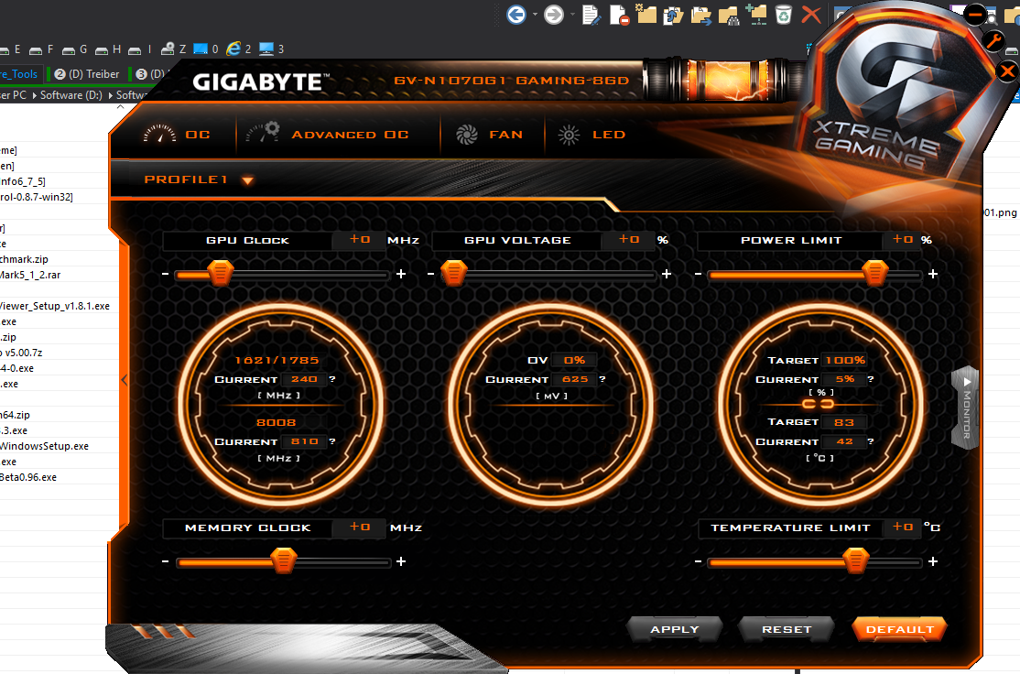Click the red X delete toolbar icon
This screenshot has width=1020, height=674.
(x=811, y=15)
